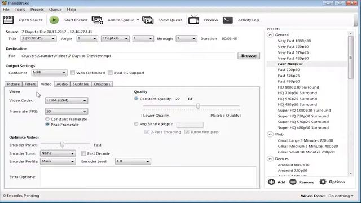361x203 pixels.
Task: Click the Open Source clapperboard icon
Action: 8,20
